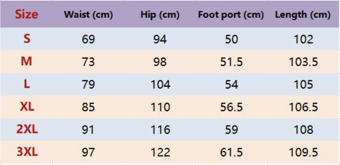Click waist value 69 for size S
Image resolution: width=340 pixels, height=165 pixels.
88,39
